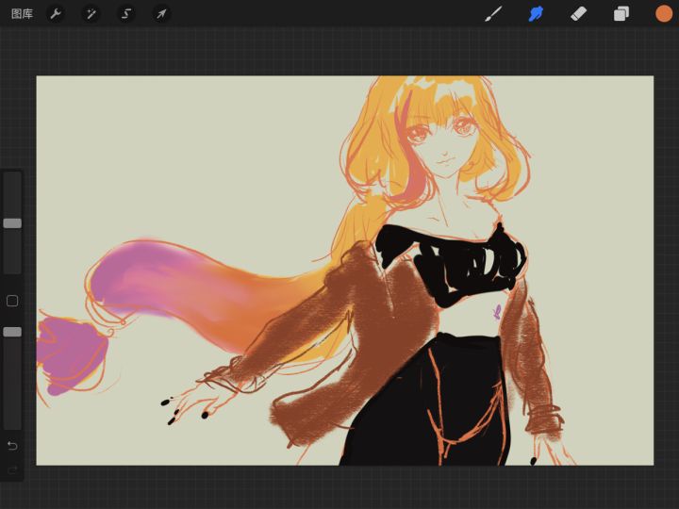Open the Adjustments magic wand menu

pos(91,14)
